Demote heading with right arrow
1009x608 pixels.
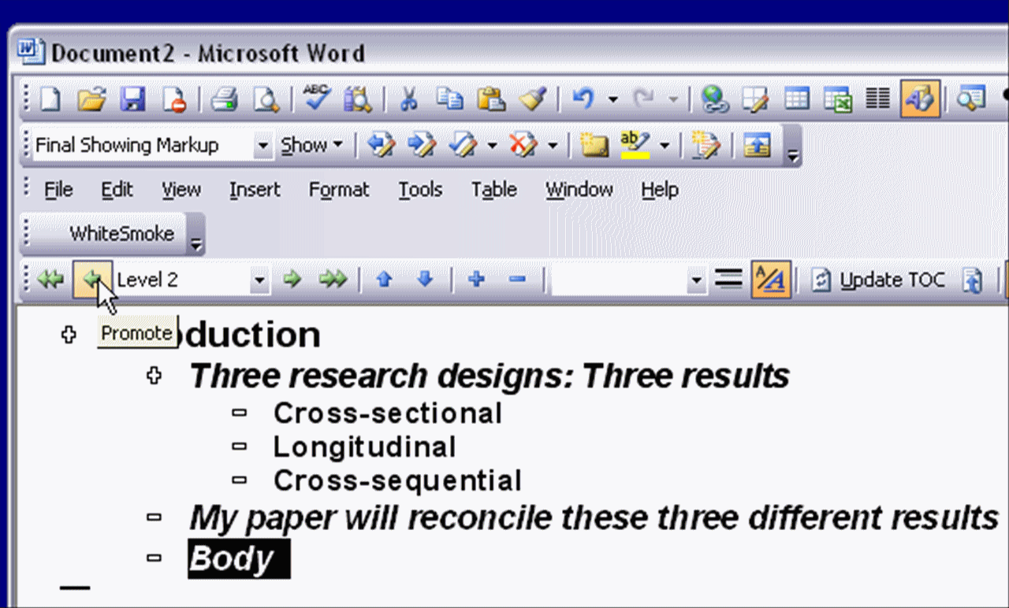point(292,280)
